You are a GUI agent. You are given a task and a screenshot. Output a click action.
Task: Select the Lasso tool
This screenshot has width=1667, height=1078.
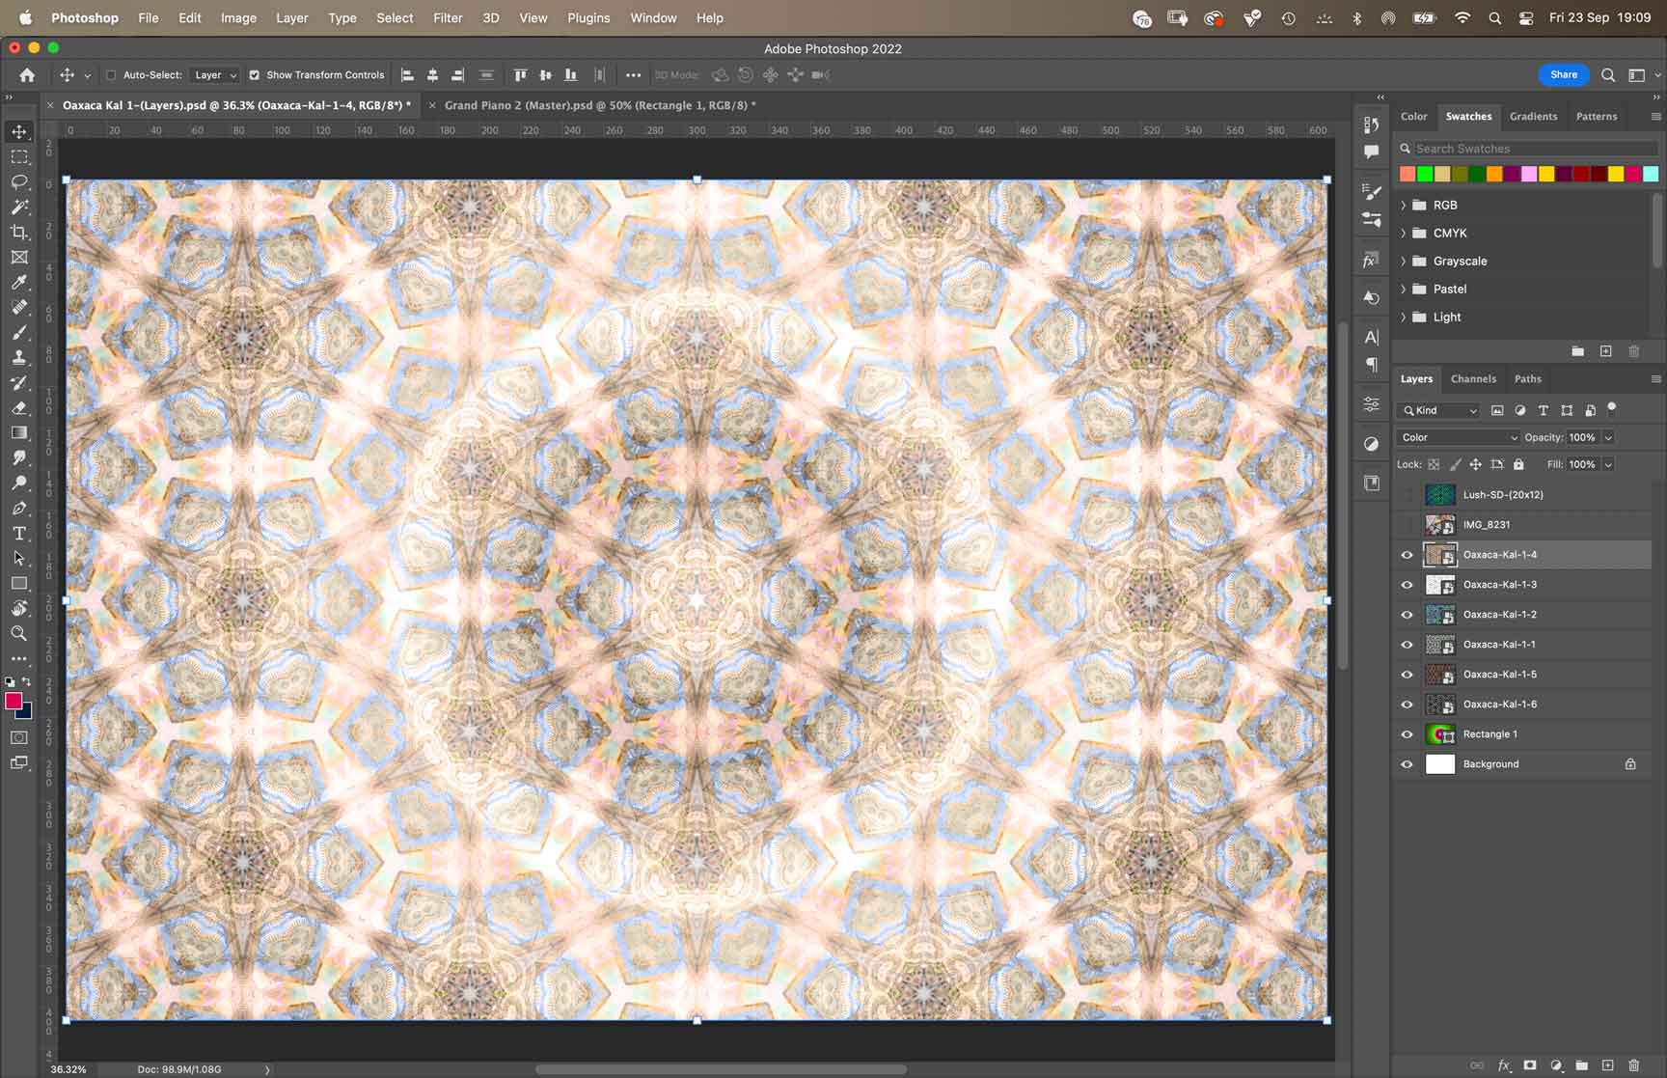pos(19,181)
